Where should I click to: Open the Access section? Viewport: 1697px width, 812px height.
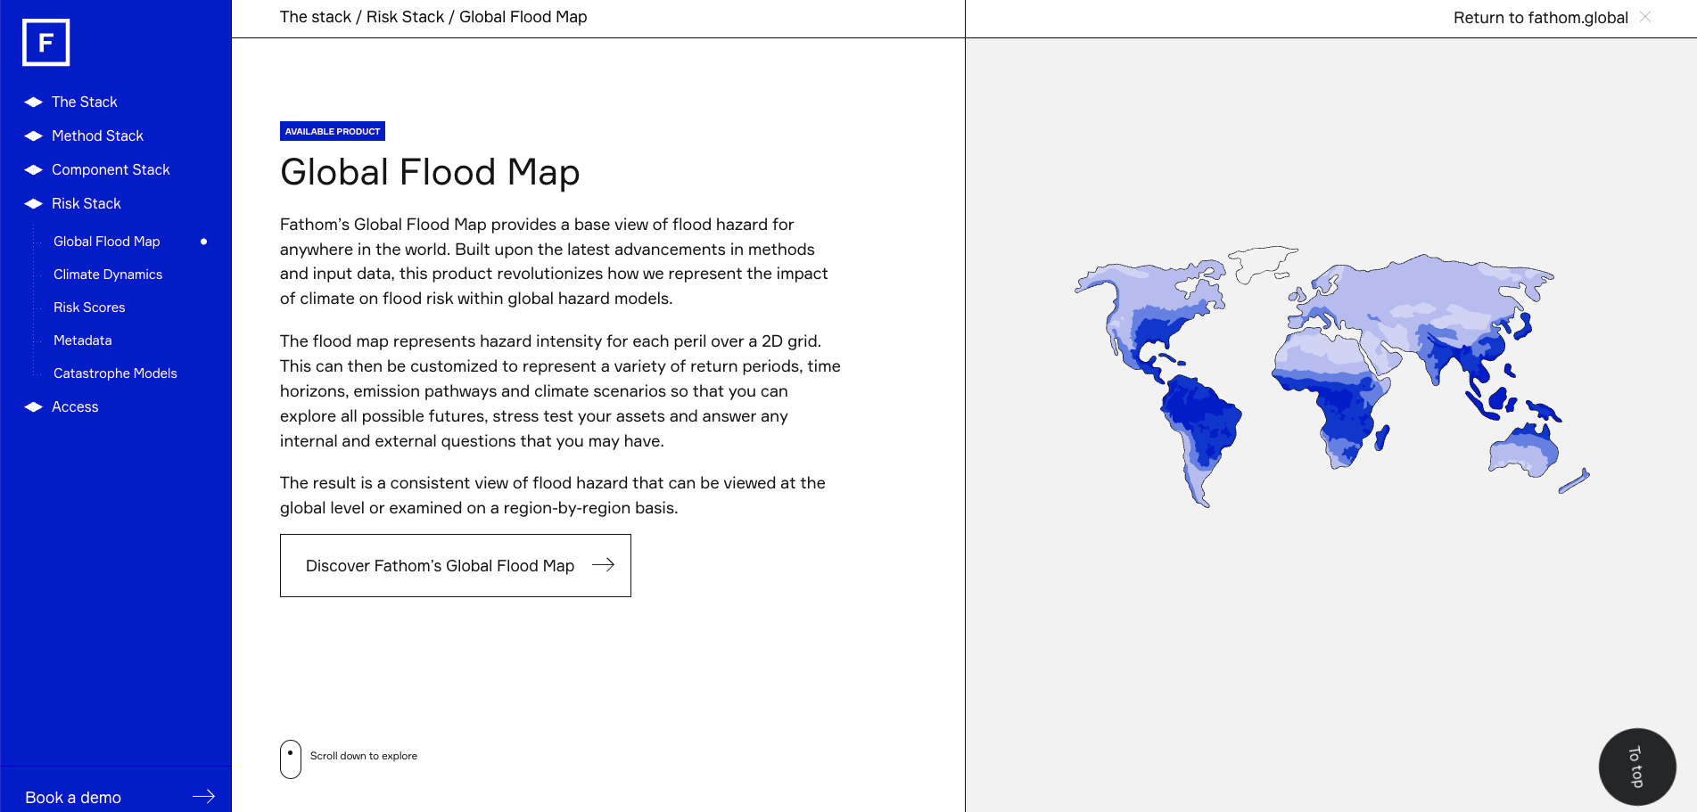[x=75, y=406]
